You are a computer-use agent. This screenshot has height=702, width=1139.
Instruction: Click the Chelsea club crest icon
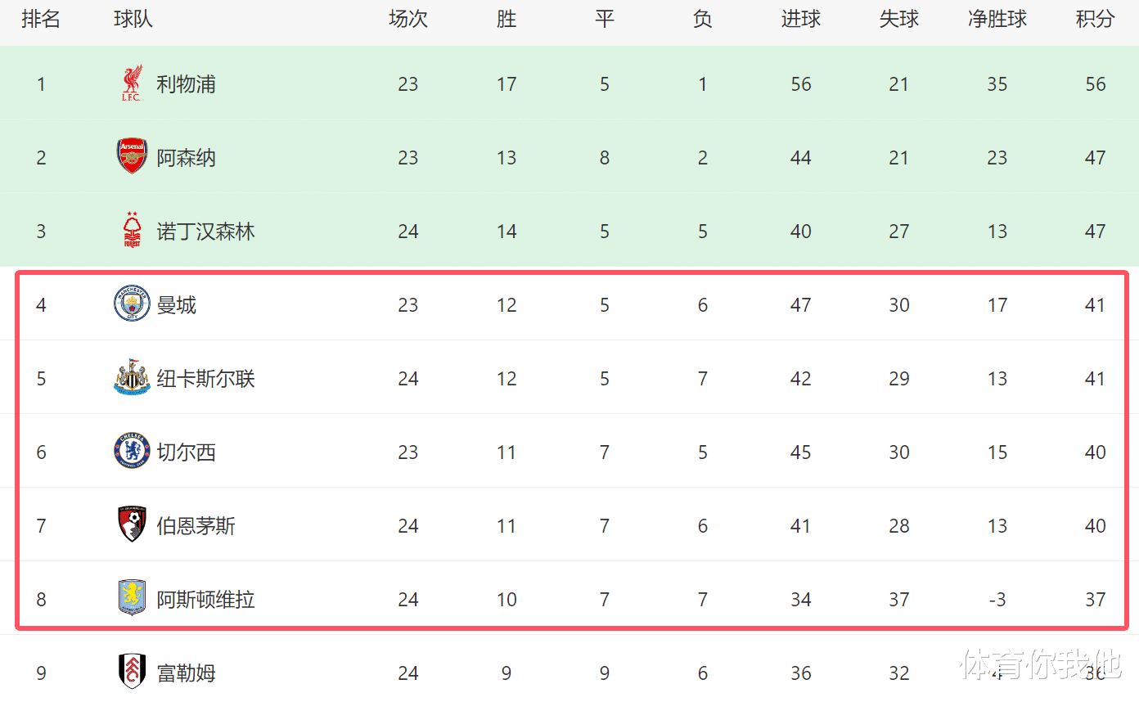(x=131, y=452)
